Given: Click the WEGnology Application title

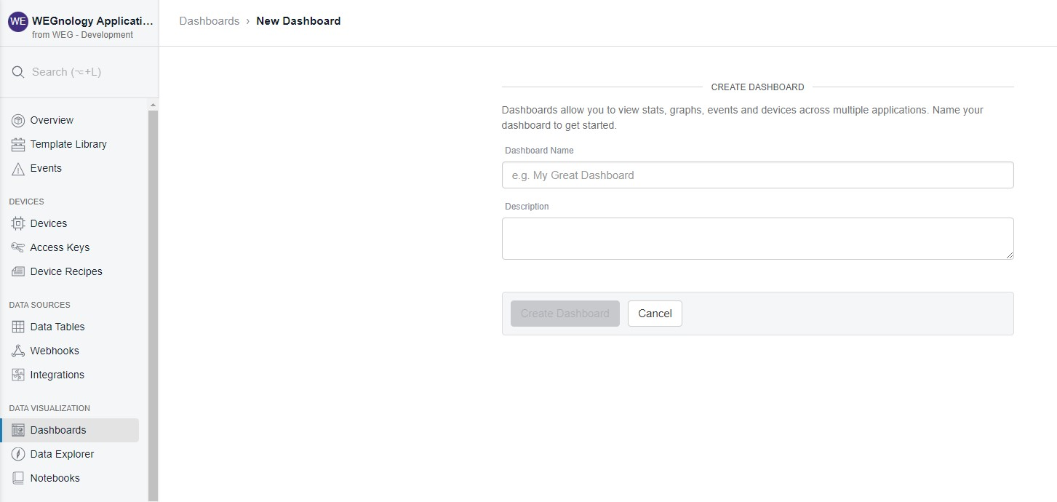Looking at the screenshot, I should click(92, 21).
